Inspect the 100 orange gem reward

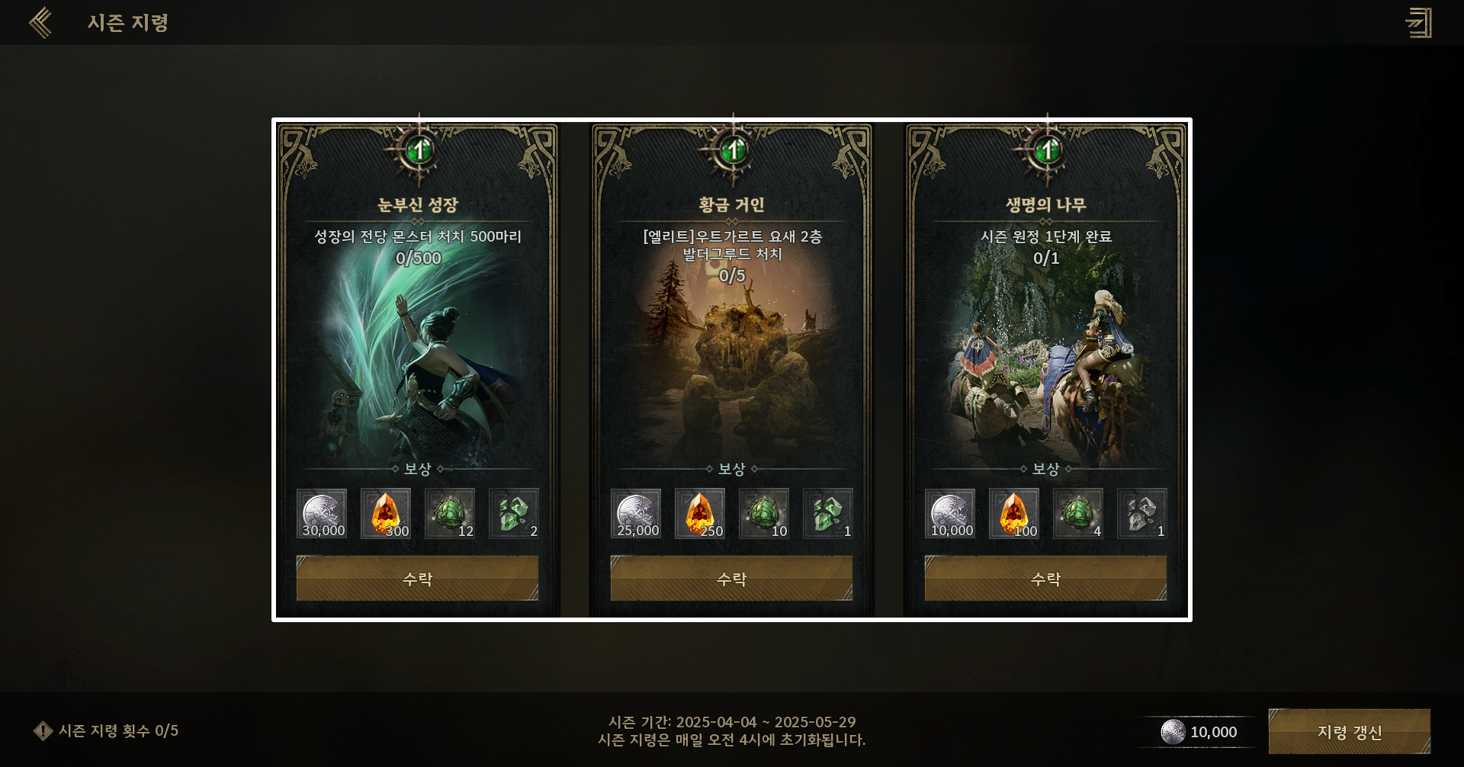(1014, 514)
